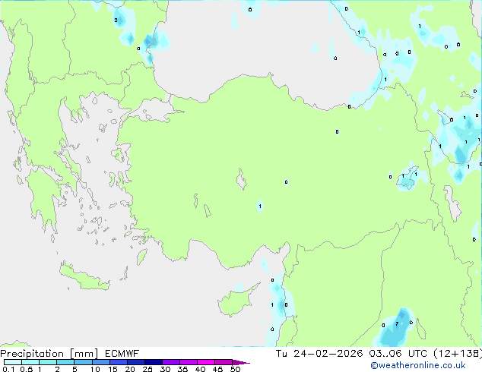This screenshot has height=372, width=482.
Task: Click the '0.1' legend scale label
Action: click(8, 369)
